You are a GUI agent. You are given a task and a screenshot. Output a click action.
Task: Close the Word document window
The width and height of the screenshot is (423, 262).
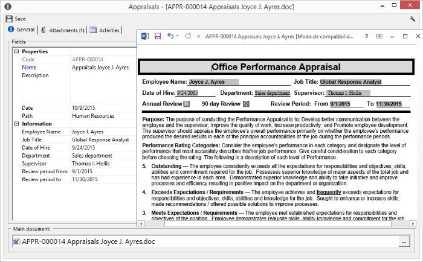coord(418,36)
